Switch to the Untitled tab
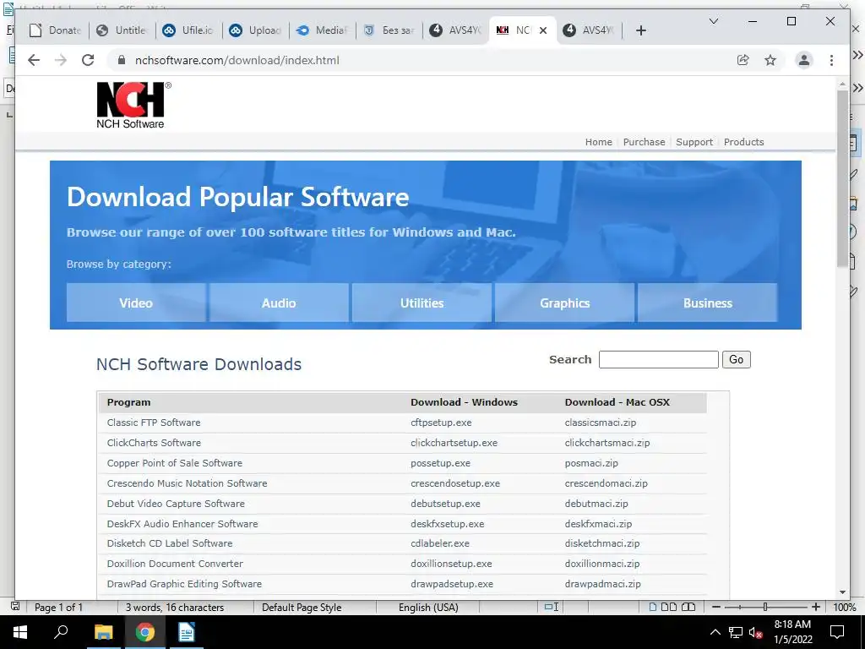Screen dimensions: 865x649 122,30
